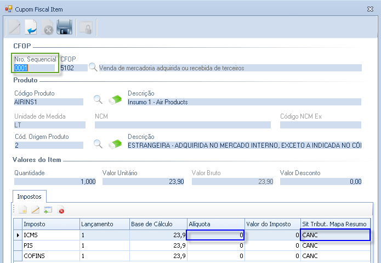Click the undo document icon with blue arrow
381x263 pixels.
tap(31, 27)
